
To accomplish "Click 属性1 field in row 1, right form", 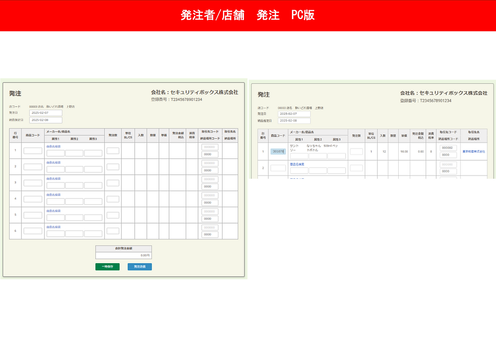I will tap(299, 156).
